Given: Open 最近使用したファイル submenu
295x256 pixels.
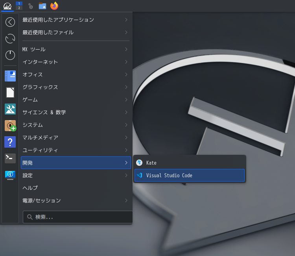Looking at the screenshot, I should (76, 32).
